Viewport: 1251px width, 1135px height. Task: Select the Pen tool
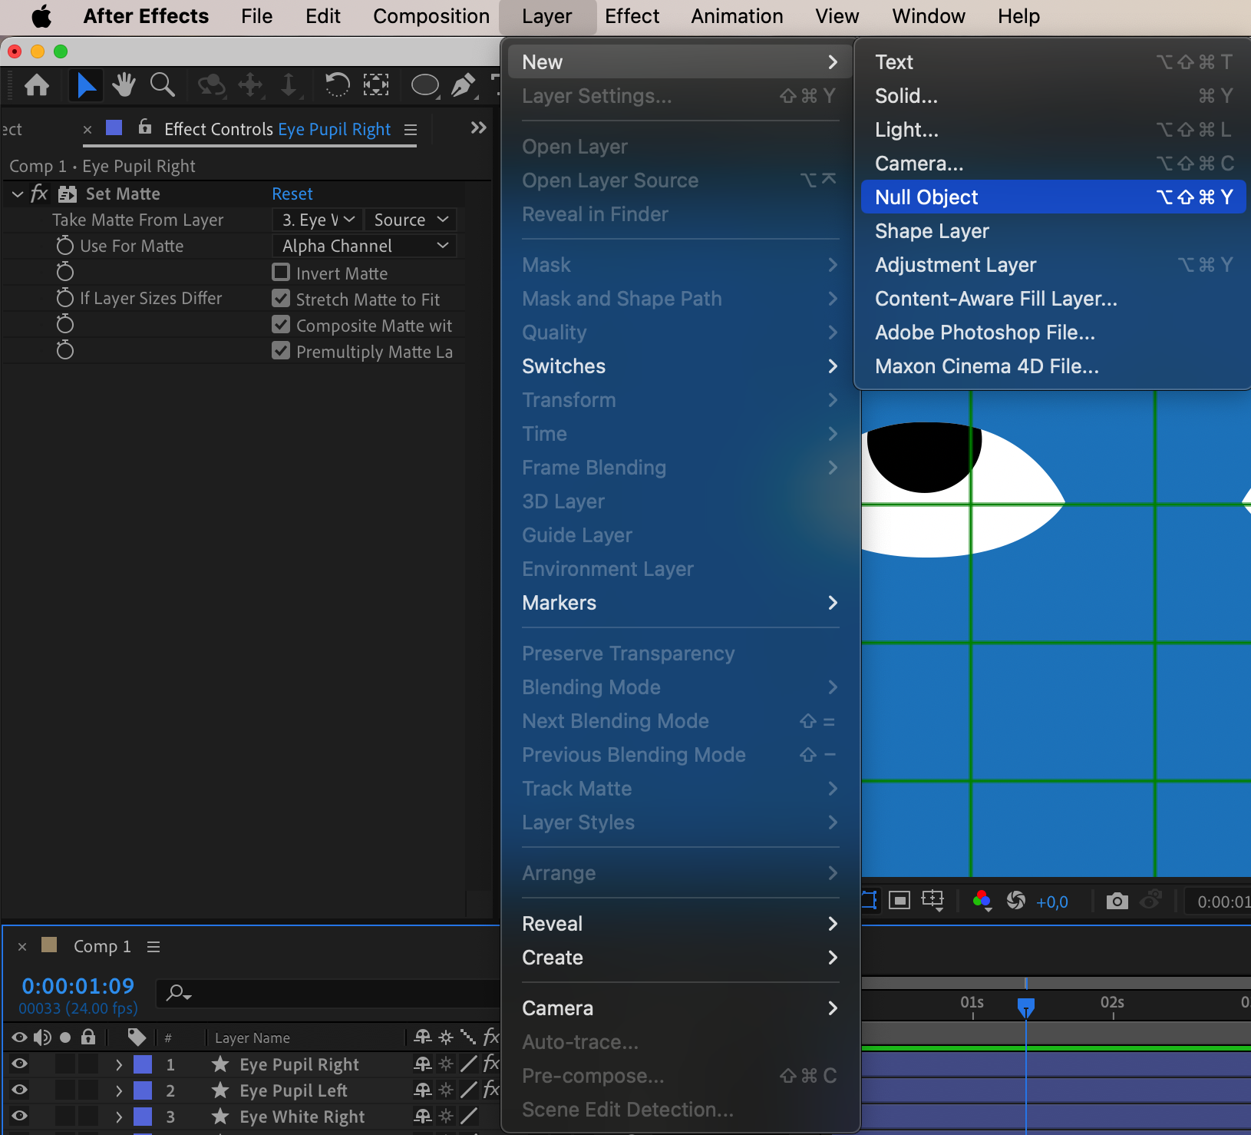[463, 84]
